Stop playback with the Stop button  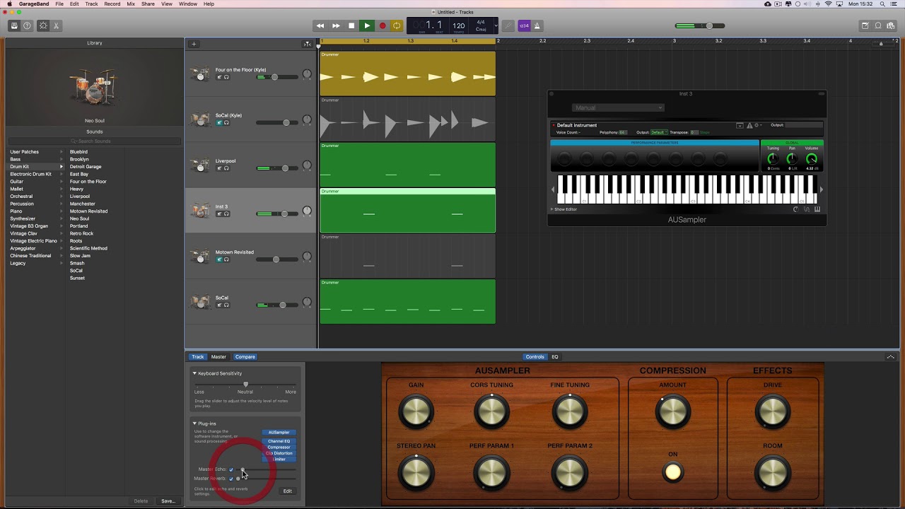click(x=351, y=26)
